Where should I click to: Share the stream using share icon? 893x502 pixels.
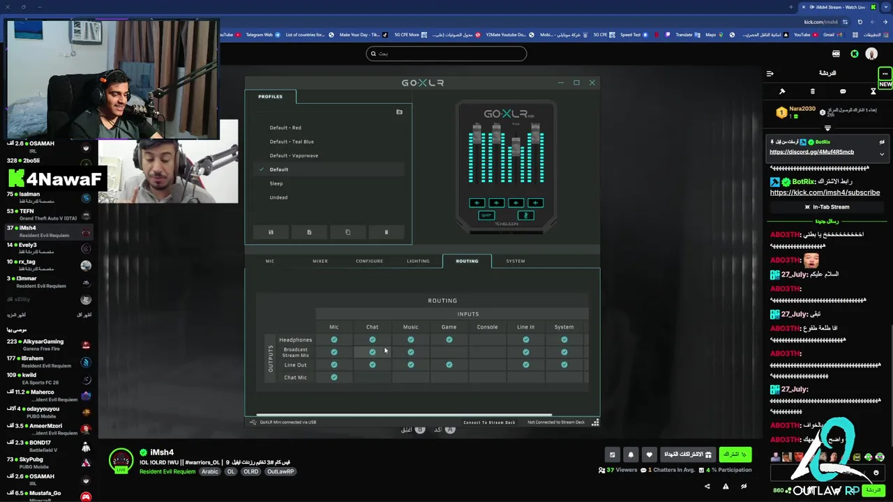tap(707, 487)
